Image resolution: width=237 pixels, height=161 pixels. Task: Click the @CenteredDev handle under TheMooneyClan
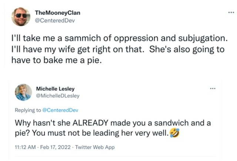pos(55,20)
